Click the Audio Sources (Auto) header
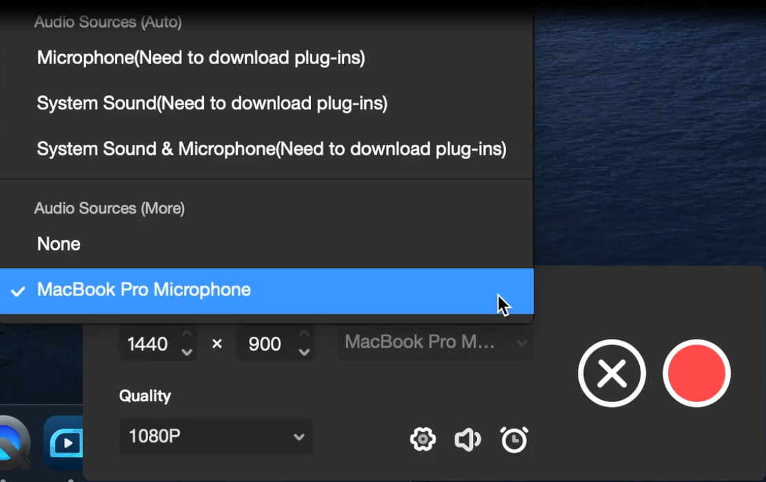 coord(108,22)
